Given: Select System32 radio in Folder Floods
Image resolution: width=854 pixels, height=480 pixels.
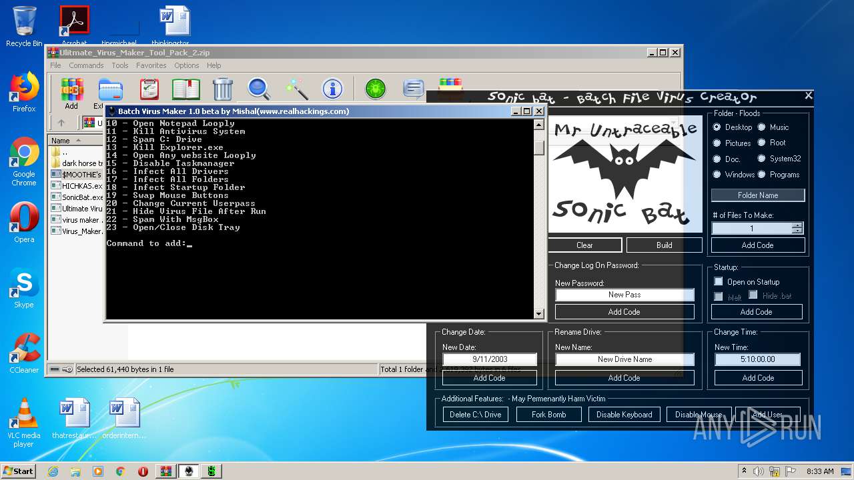Looking at the screenshot, I should (x=761, y=159).
